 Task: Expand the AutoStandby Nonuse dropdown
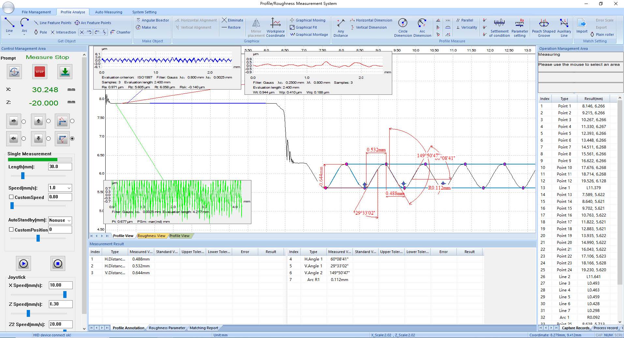point(69,220)
